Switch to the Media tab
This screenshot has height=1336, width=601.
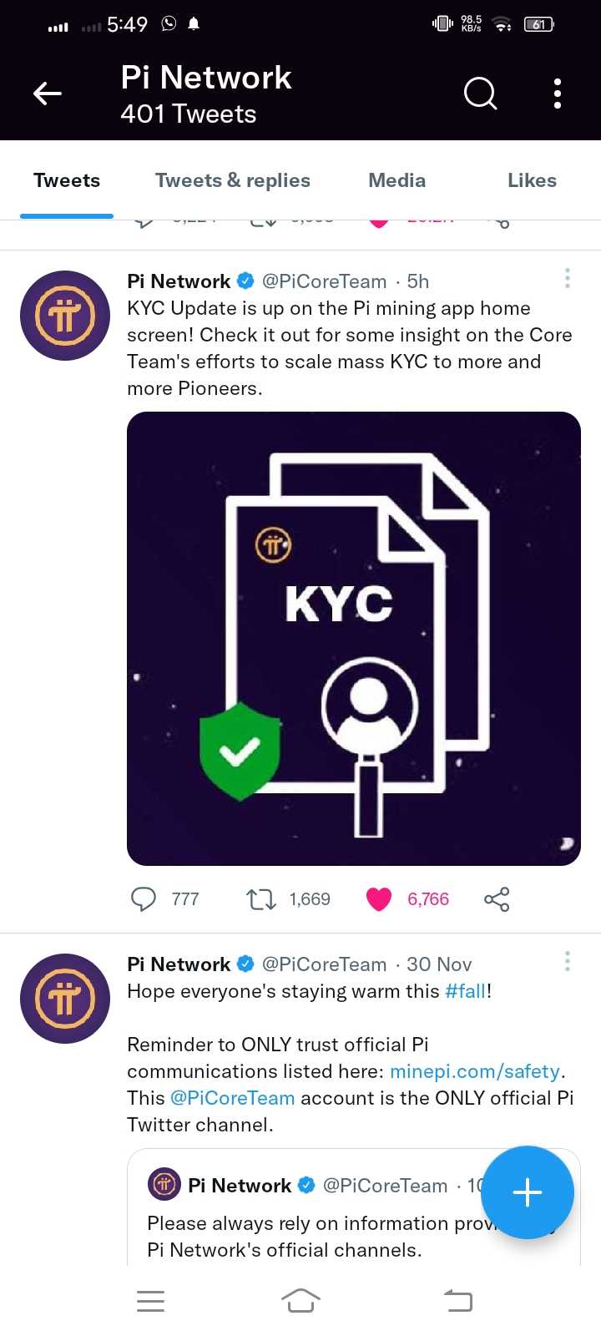396,180
